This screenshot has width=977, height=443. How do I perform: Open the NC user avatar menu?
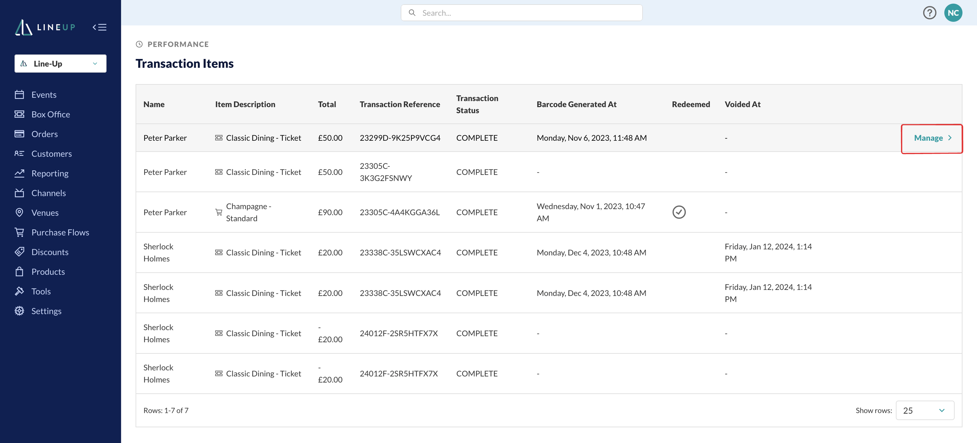pyautogui.click(x=953, y=13)
